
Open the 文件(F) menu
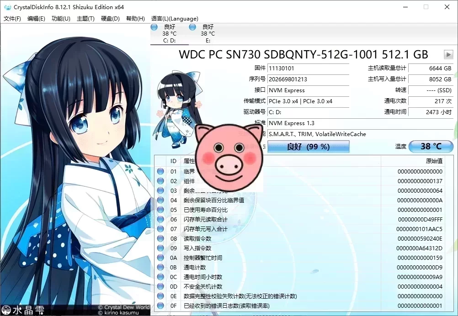tap(12, 19)
